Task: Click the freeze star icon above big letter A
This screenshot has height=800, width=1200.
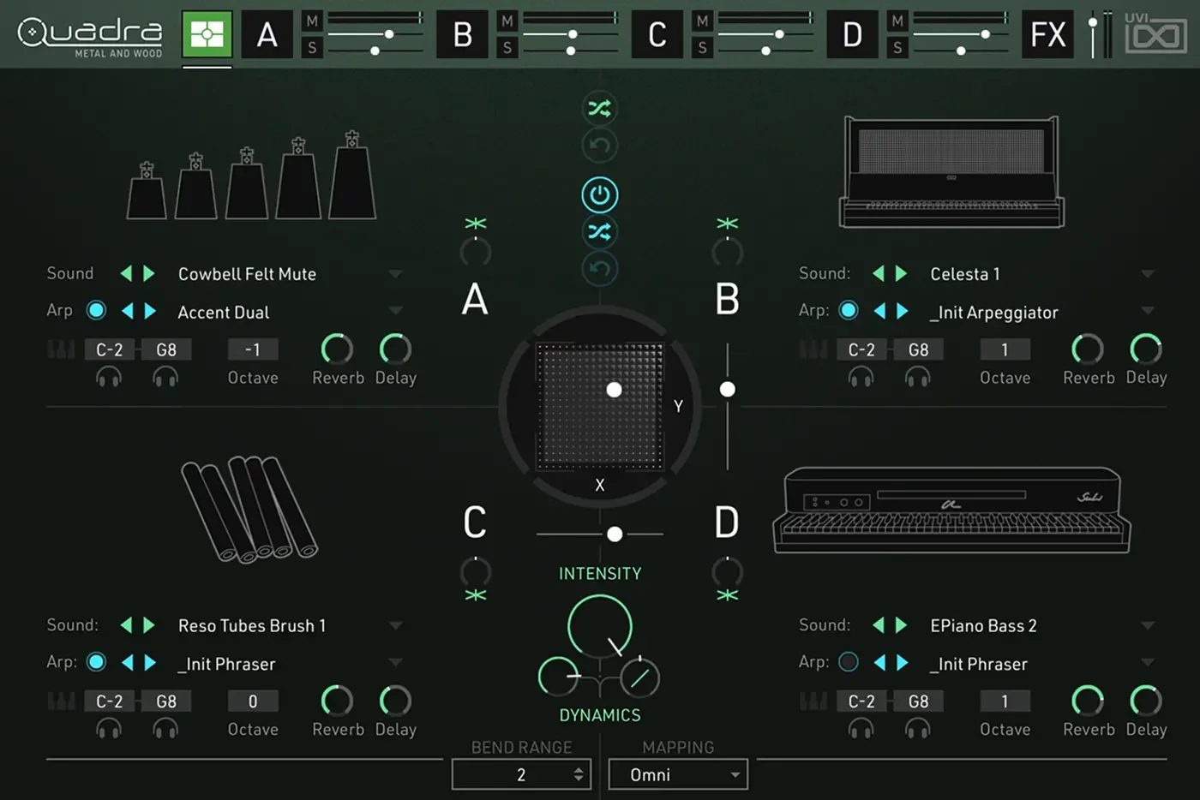Action: point(475,224)
